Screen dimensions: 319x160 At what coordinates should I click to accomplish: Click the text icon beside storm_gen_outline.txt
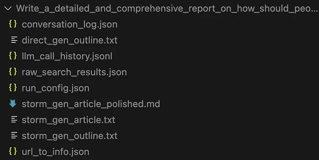click(14, 135)
